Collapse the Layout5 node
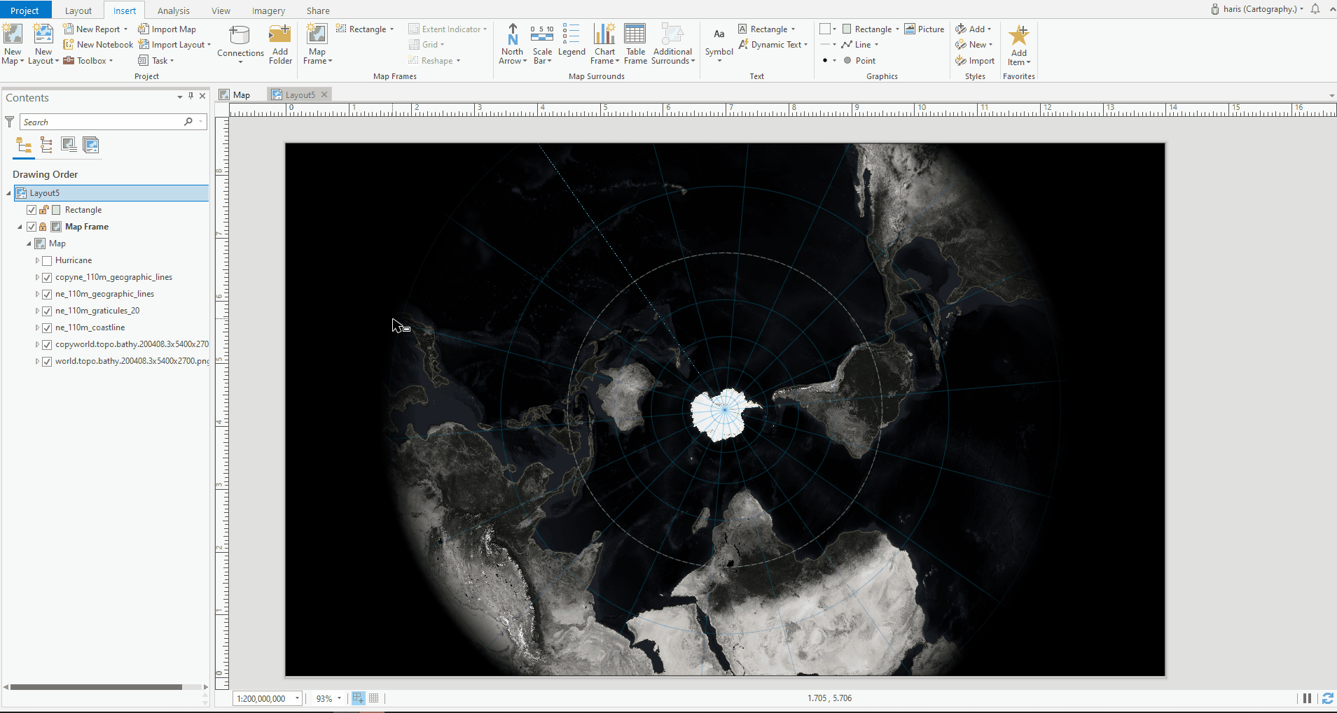The image size is (1337, 713). [8, 193]
